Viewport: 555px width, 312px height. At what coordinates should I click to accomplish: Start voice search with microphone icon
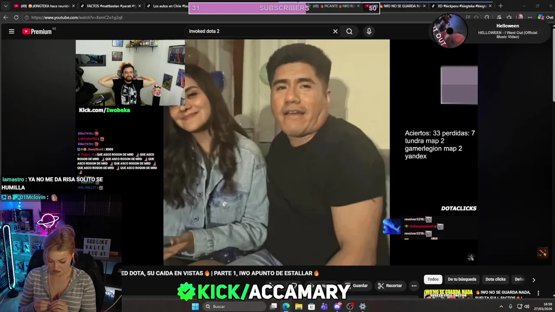pyautogui.click(x=369, y=31)
